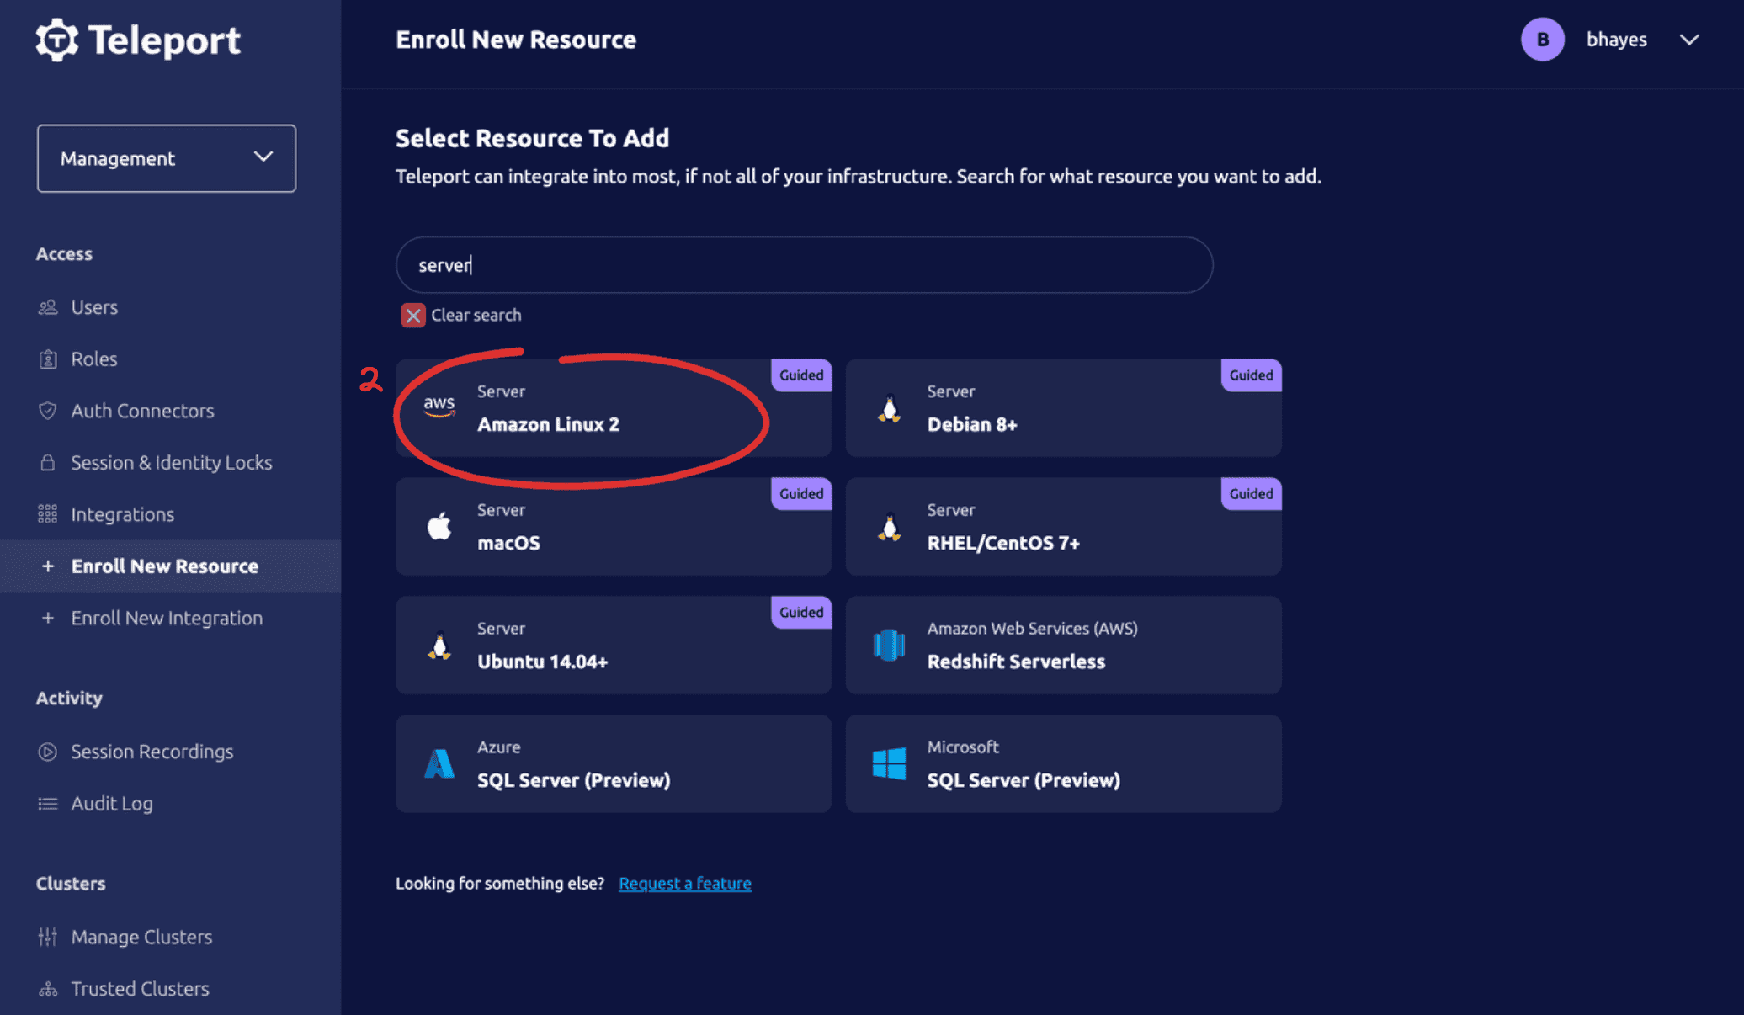Click the Guided badge on macOS card
Viewport: 1744px width, 1015px height.
coord(801,494)
